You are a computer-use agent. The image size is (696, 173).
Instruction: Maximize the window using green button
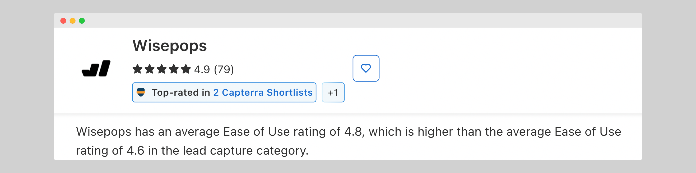(82, 21)
